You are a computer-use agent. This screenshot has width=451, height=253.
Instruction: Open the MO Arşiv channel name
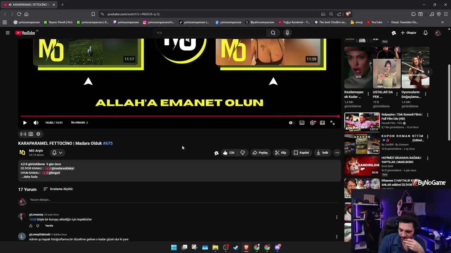[36, 151]
